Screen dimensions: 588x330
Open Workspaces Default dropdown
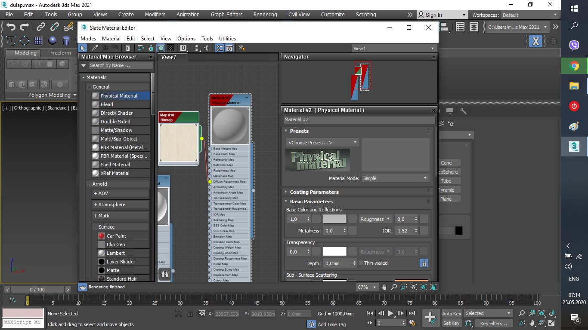point(529,15)
